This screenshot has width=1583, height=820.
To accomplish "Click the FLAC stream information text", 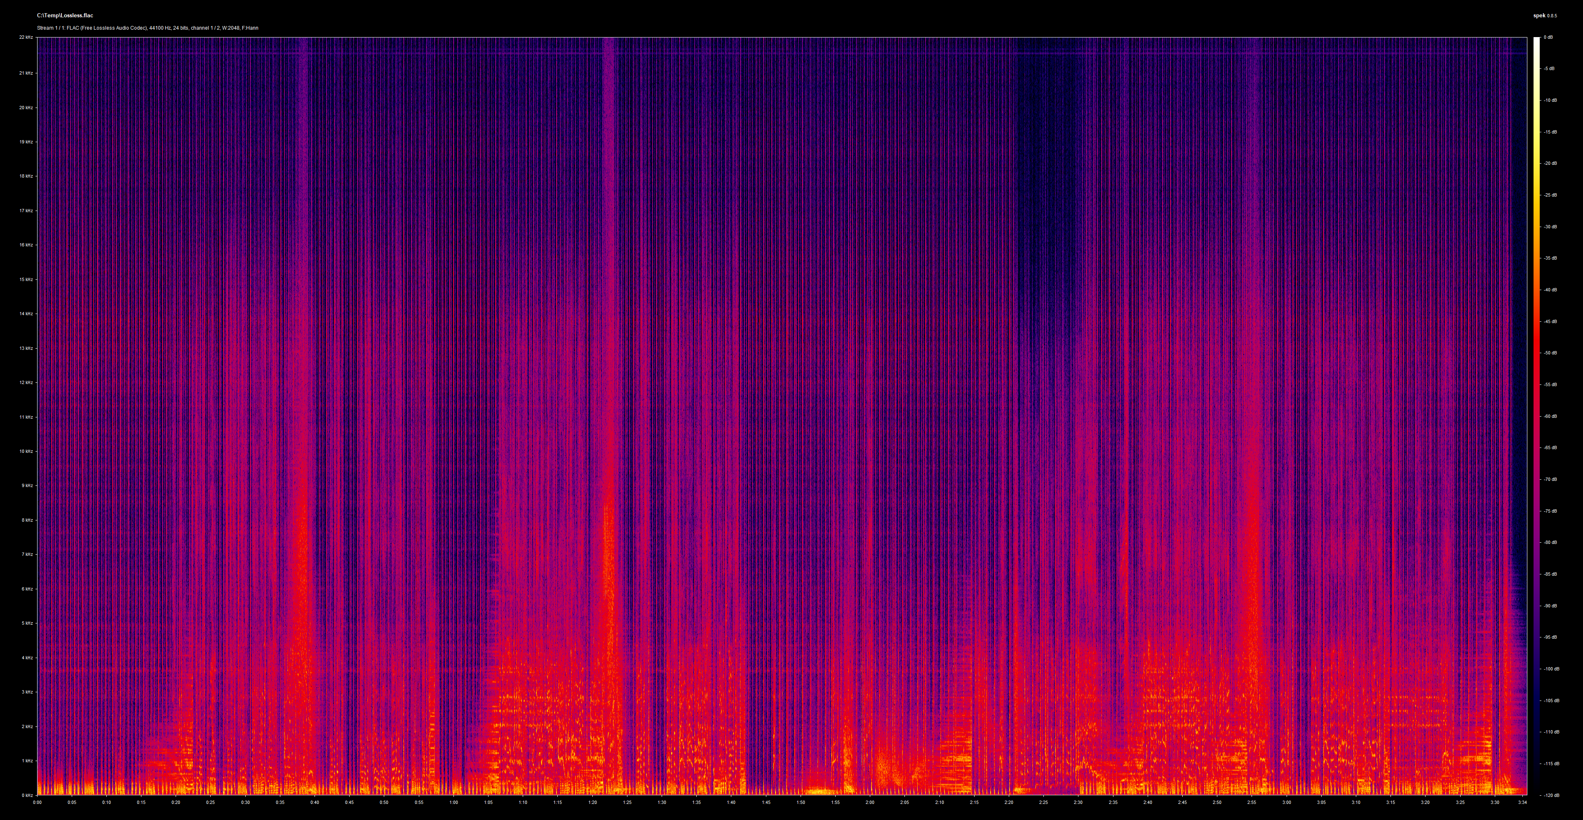I will click(x=148, y=28).
